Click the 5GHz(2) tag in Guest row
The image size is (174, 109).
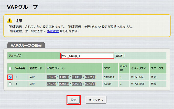click(x=77, y=84)
